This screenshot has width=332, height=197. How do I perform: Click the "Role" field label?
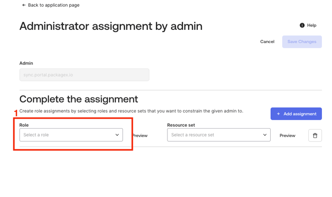point(24,125)
